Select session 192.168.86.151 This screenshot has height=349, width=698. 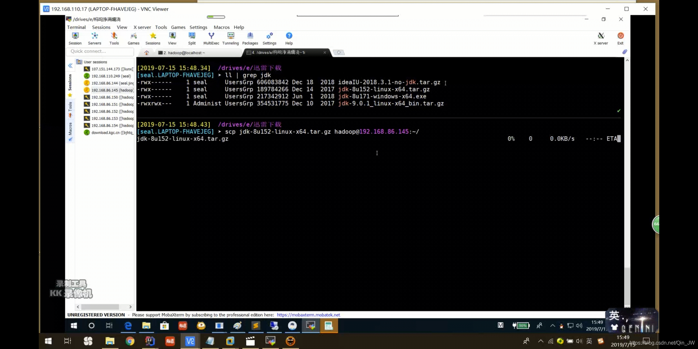pyautogui.click(x=109, y=104)
